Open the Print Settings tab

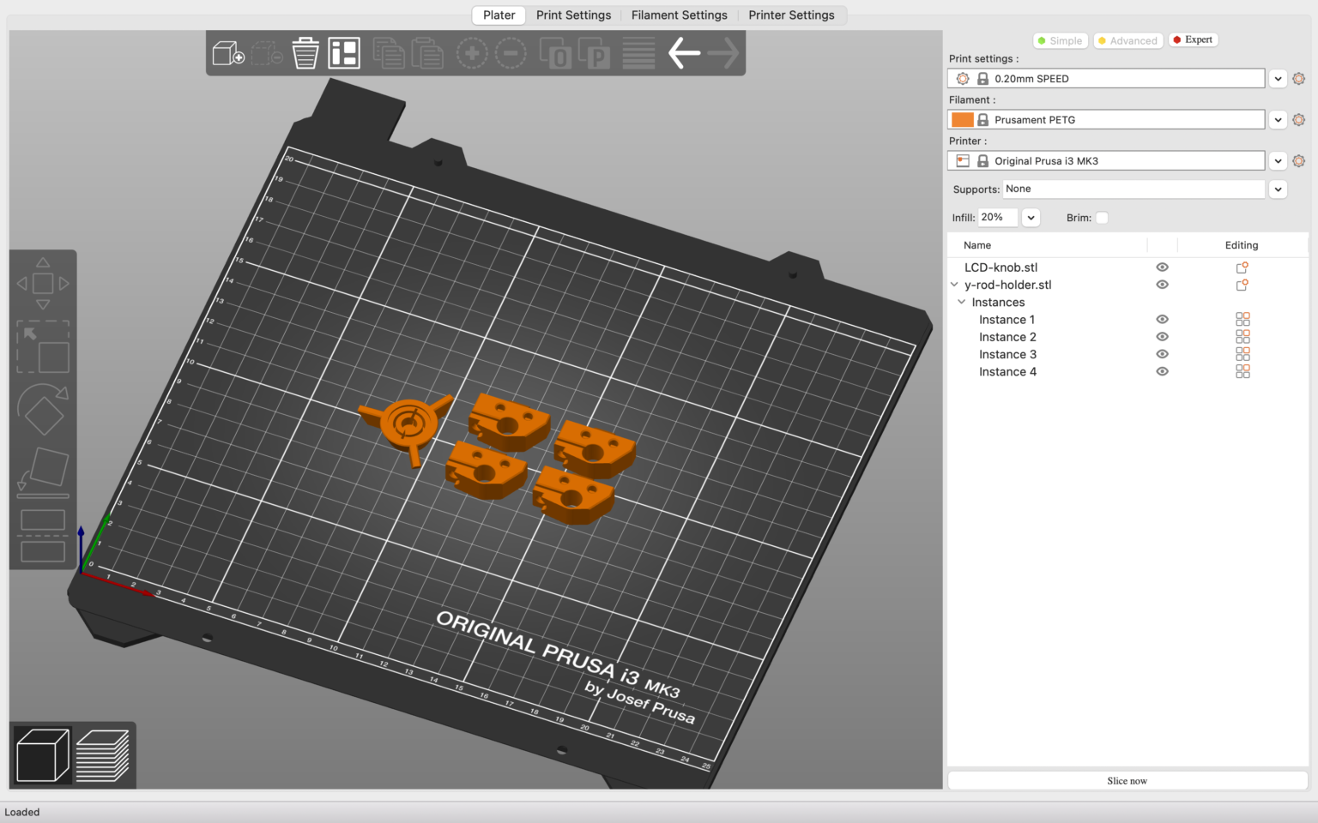(573, 15)
